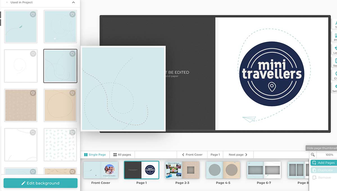Click the Add Pages button

[324, 163]
